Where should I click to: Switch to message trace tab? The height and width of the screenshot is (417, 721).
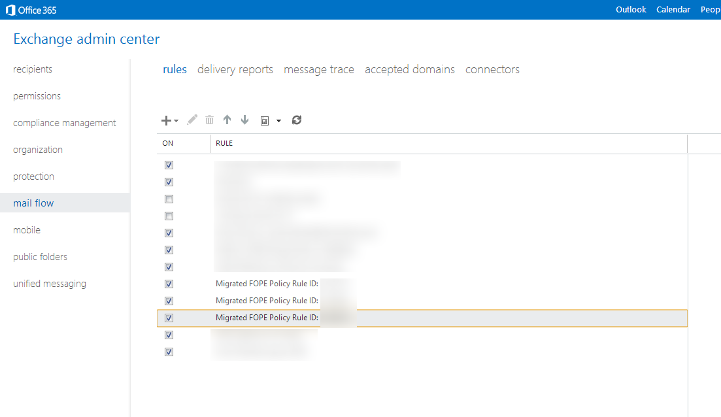(x=318, y=69)
